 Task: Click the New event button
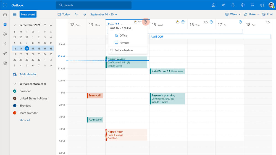point(28,14)
